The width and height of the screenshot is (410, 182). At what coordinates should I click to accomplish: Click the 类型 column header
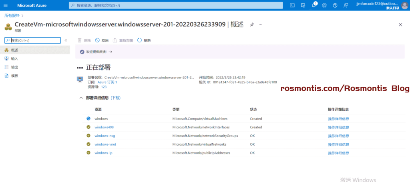[176, 110]
